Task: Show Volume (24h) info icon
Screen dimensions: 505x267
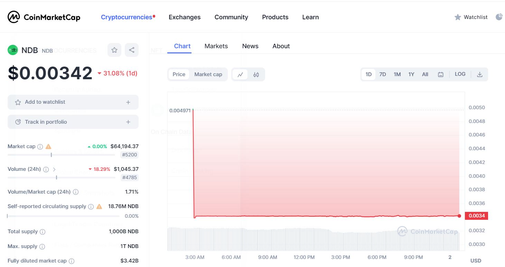Action: [46, 170]
